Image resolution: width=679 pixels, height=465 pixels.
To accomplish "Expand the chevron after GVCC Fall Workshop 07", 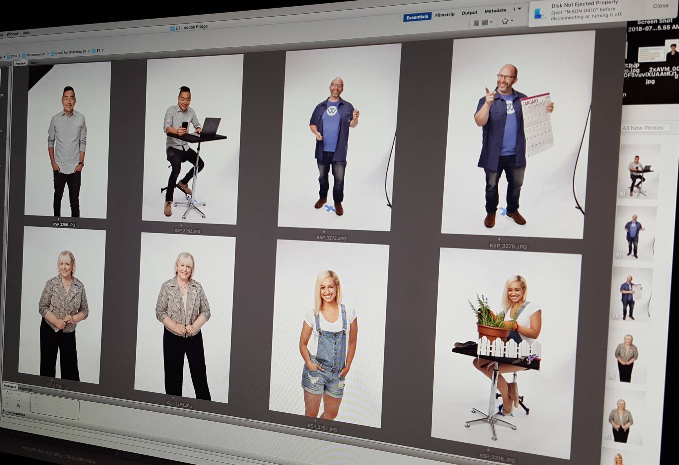I will tap(89, 51).
